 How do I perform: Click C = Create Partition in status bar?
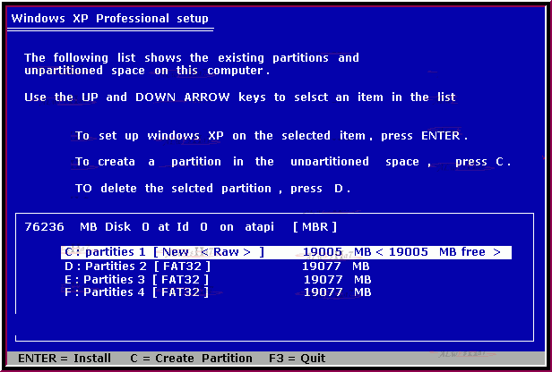[191, 359]
